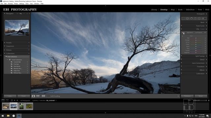
Task: Expand the History panel
Action: coord(5,50)
